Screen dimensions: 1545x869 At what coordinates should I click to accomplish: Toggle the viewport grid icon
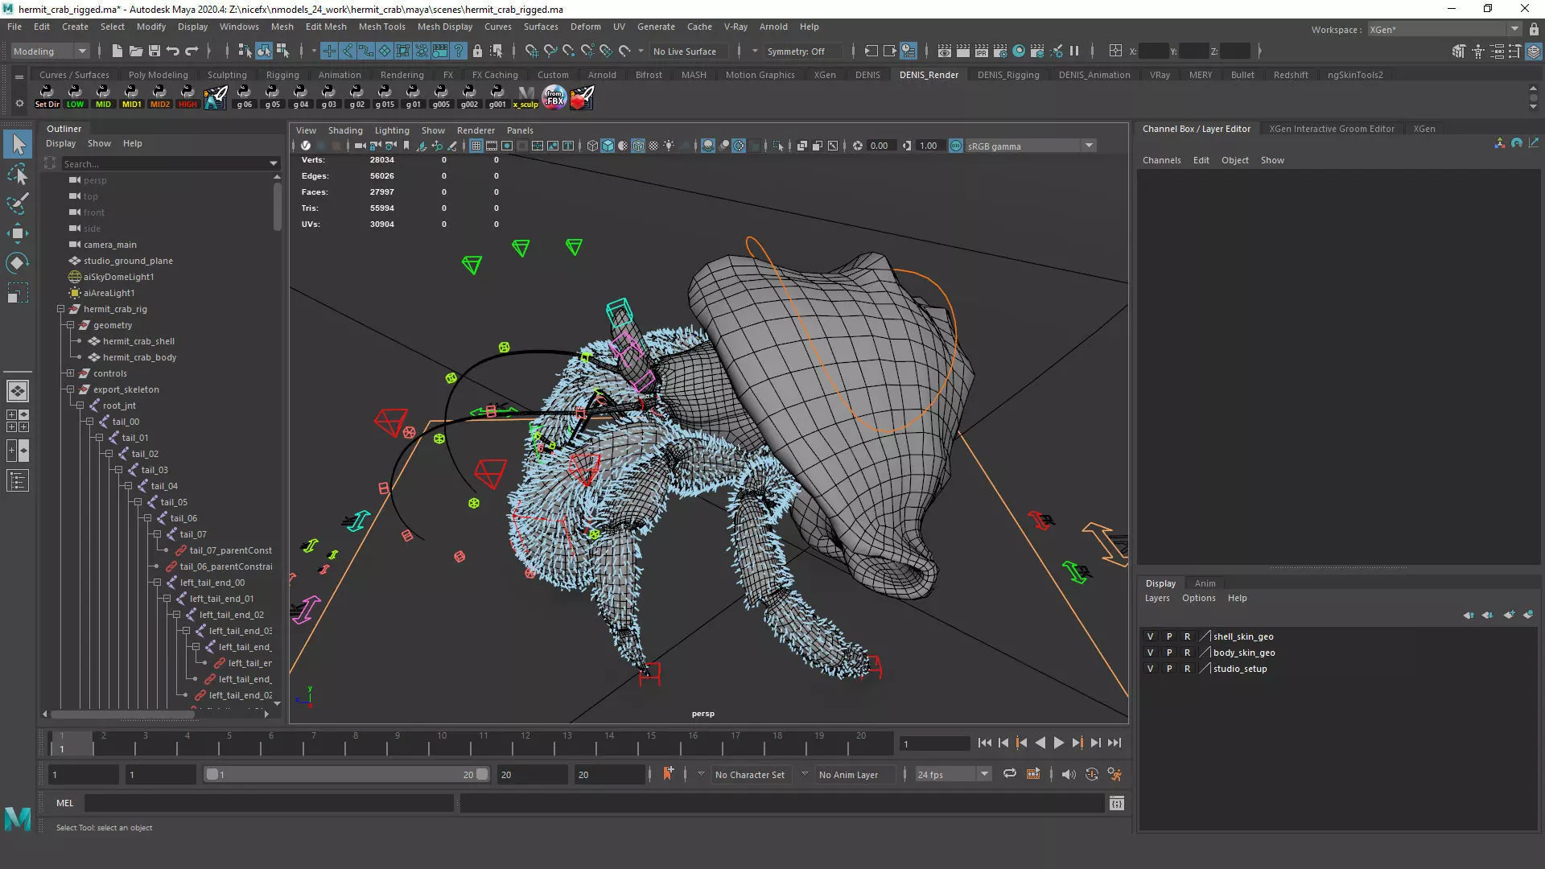476,146
